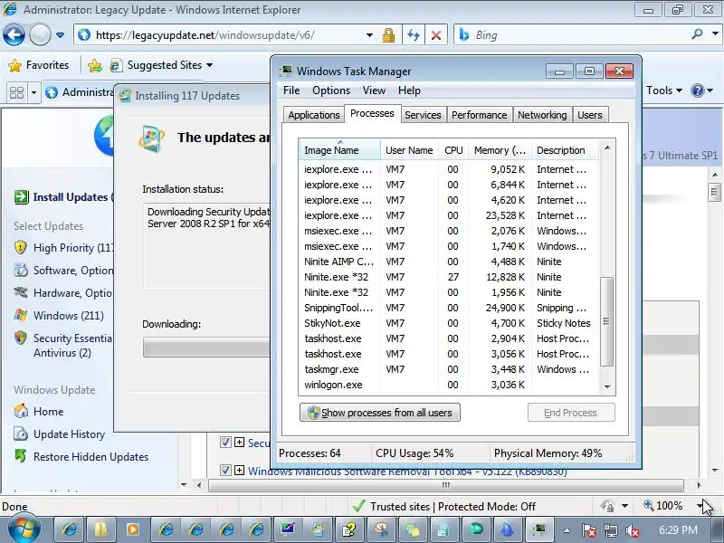
Task: Switch to Users tab
Action: coord(590,115)
